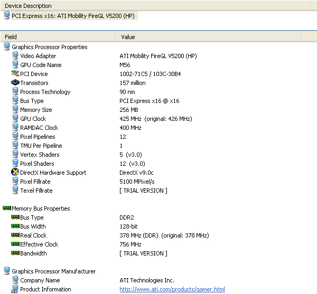Click the DirectX Hardware Support icon

click(x=15, y=172)
